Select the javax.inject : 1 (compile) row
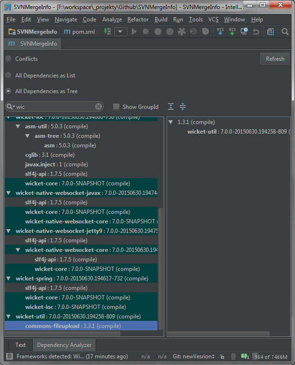This screenshot has width=295, height=365. click(x=57, y=164)
